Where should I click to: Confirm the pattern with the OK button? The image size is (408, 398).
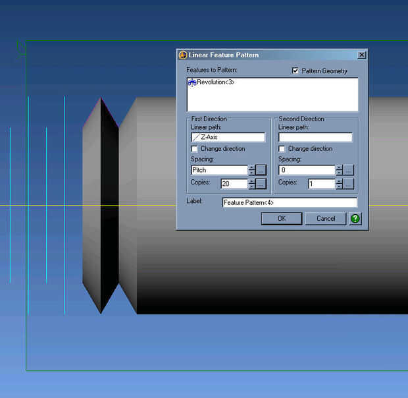point(282,218)
